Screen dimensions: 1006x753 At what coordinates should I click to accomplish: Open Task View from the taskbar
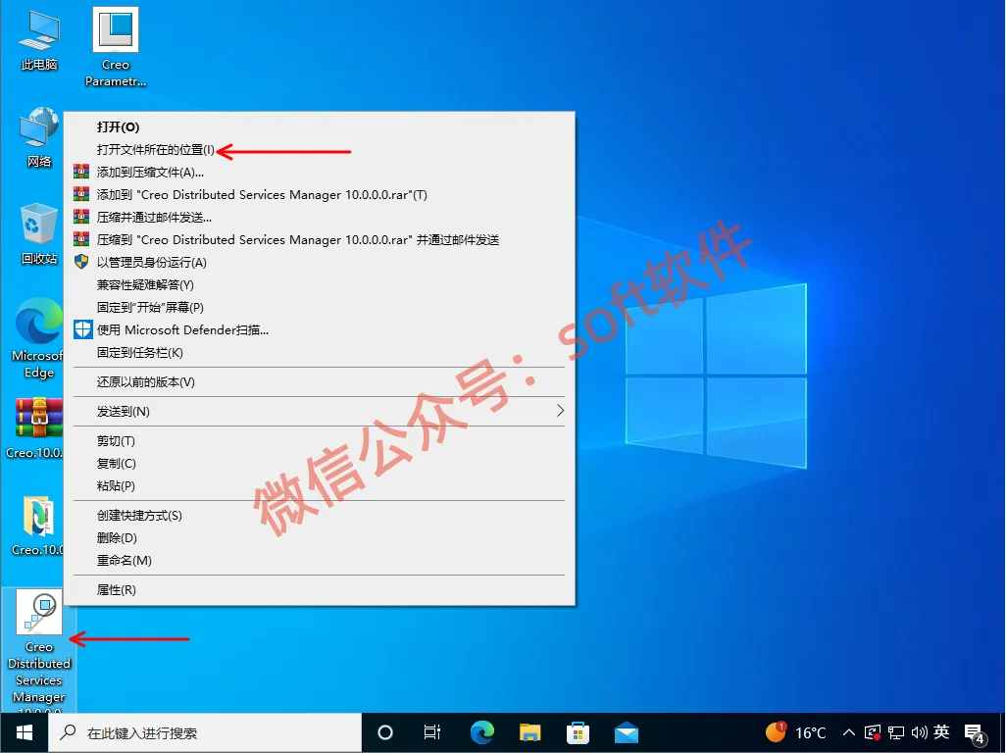(432, 732)
